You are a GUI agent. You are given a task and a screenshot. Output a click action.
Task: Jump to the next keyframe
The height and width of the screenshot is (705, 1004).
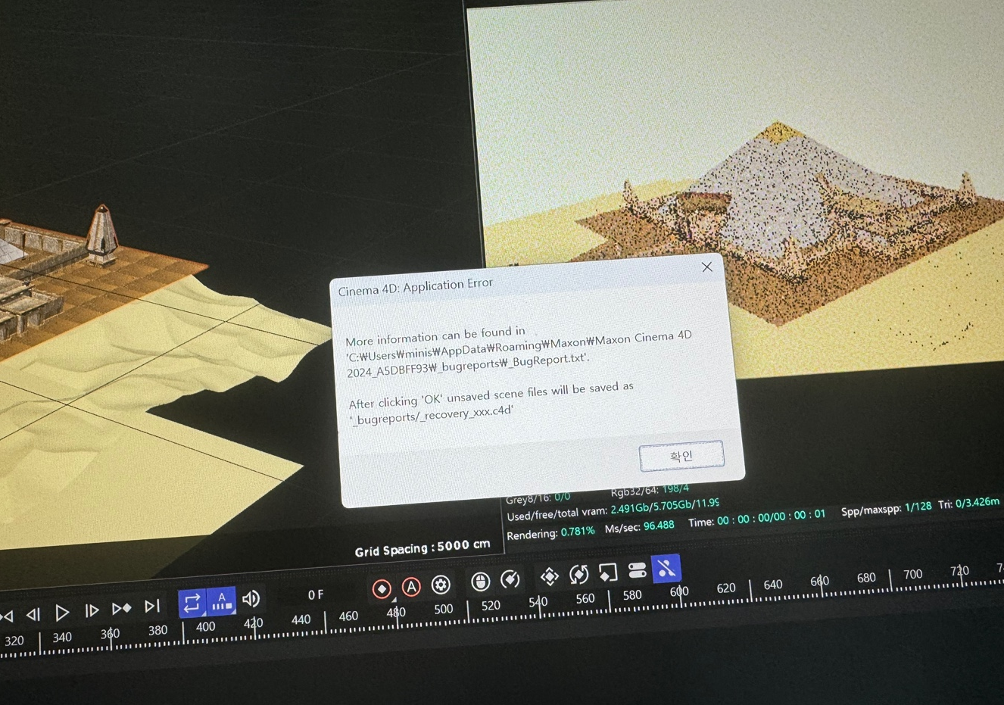[121, 608]
